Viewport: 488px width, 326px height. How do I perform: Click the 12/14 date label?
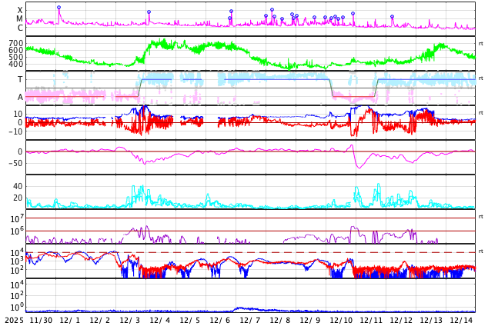[x=461, y=320]
